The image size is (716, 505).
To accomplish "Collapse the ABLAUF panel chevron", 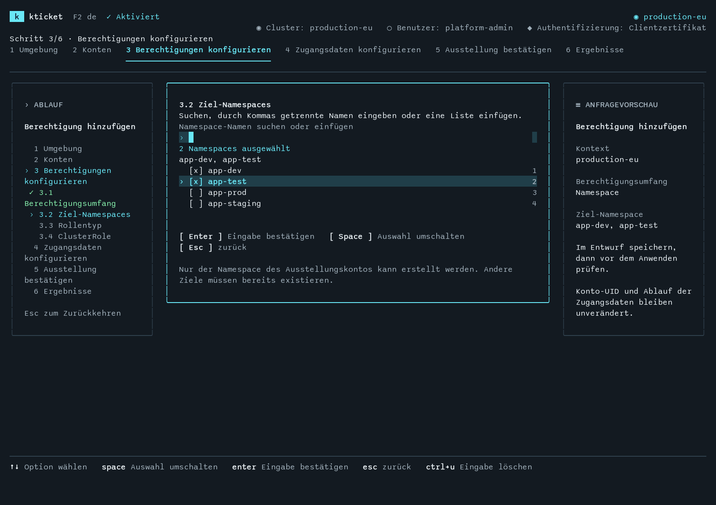I will pos(27,105).
